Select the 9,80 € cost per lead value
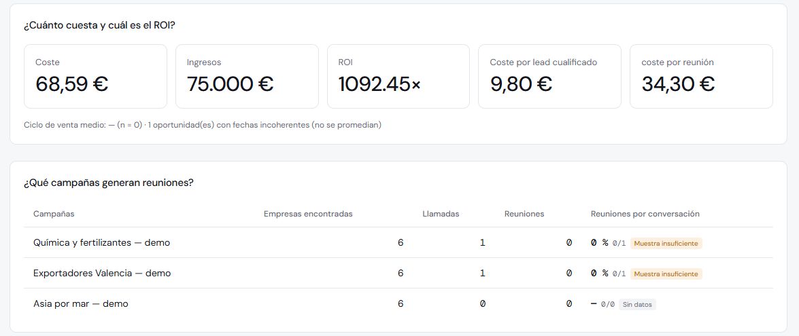Viewport: 799px width, 336px height. (x=521, y=84)
